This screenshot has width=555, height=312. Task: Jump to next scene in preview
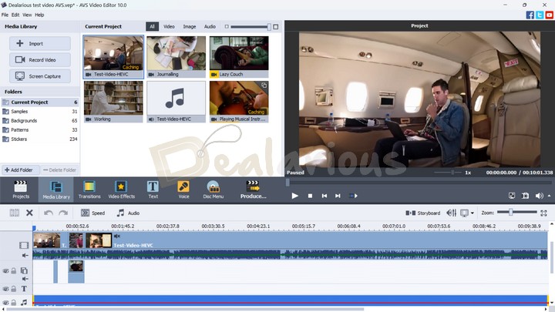tap(353, 196)
